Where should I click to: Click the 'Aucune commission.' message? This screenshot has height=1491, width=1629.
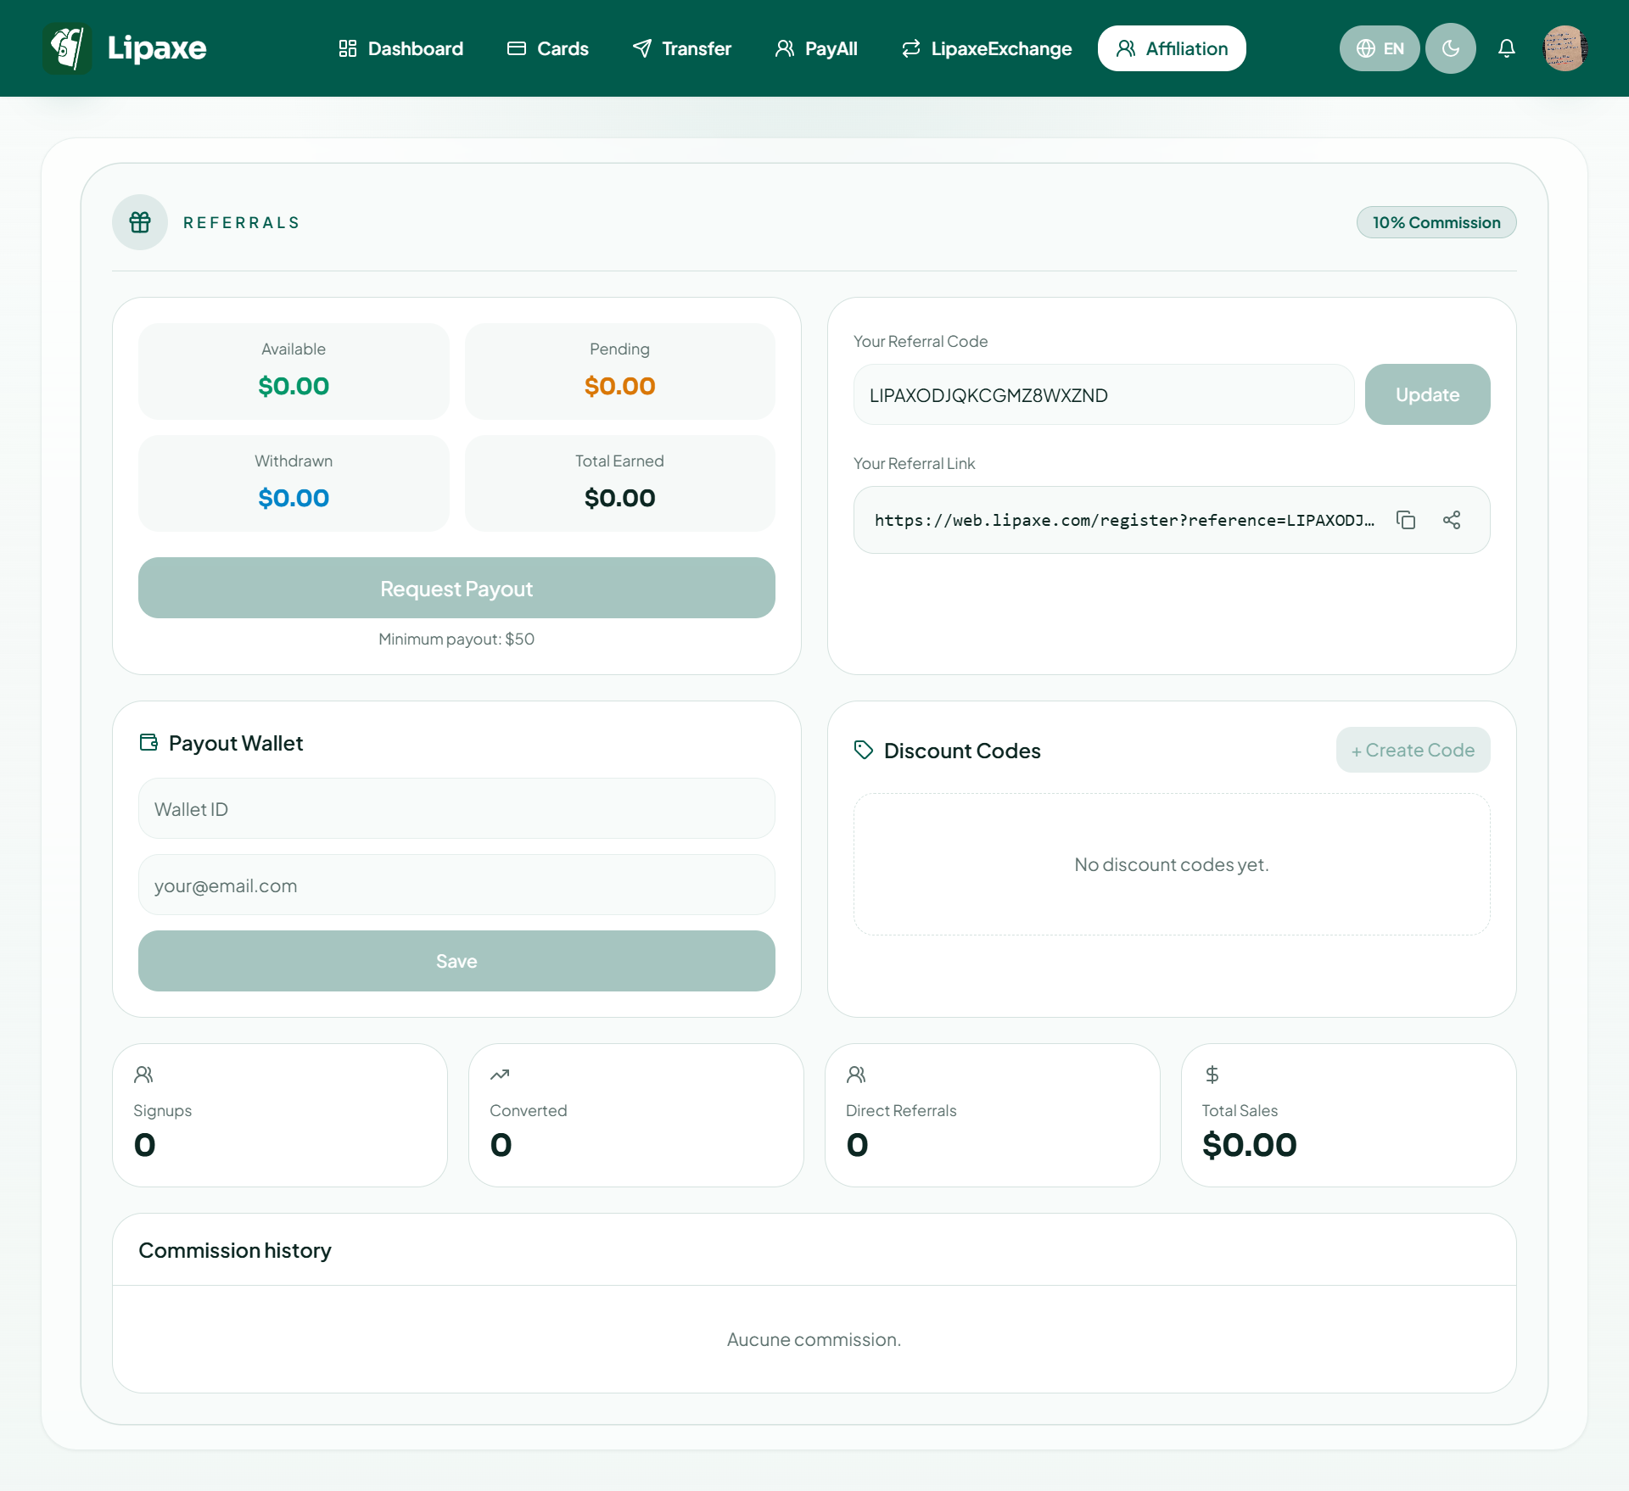(x=814, y=1339)
